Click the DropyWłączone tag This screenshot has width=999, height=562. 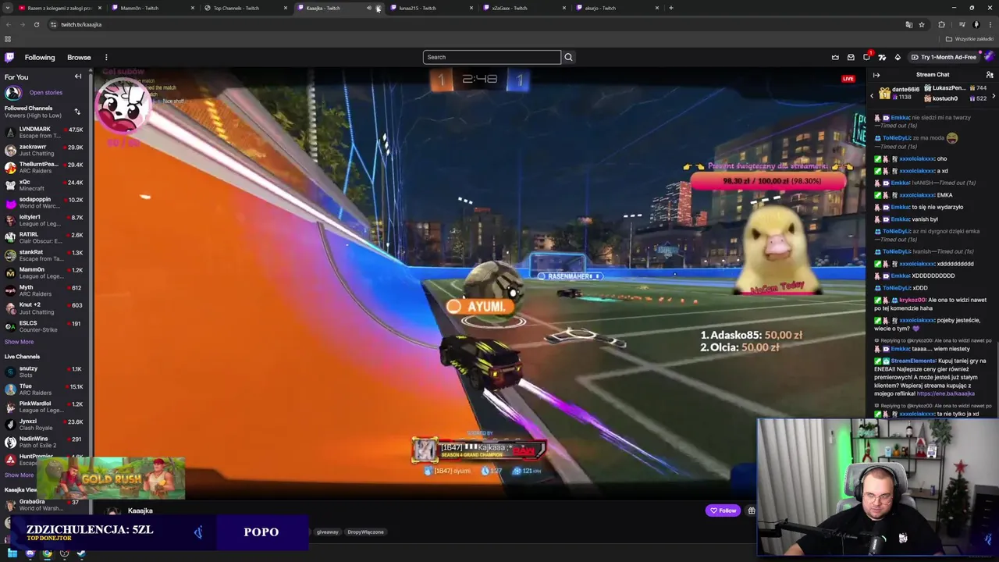pyautogui.click(x=365, y=532)
